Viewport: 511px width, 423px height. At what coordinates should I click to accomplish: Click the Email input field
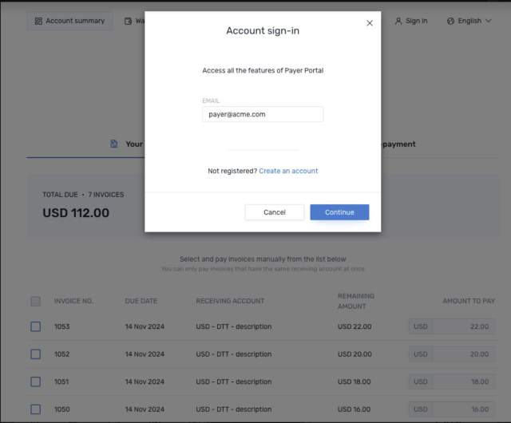[x=263, y=114]
